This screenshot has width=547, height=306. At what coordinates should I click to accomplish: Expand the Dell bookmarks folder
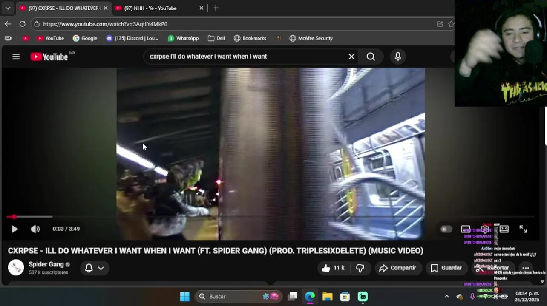click(216, 38)
